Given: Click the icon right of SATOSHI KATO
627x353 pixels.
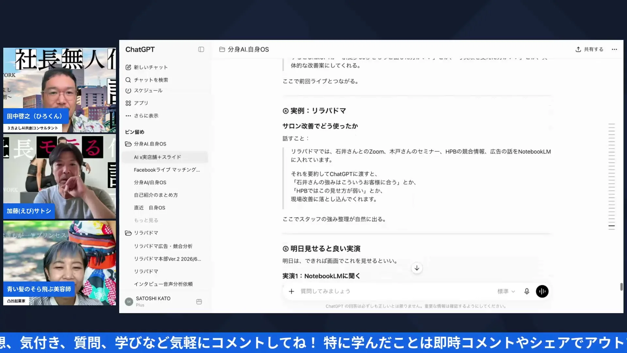Looking at the screenshot, I should 199,302.
